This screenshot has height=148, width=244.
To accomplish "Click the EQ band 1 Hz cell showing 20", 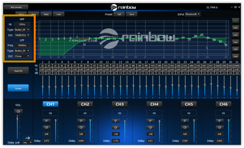I will tap(42, 65).
